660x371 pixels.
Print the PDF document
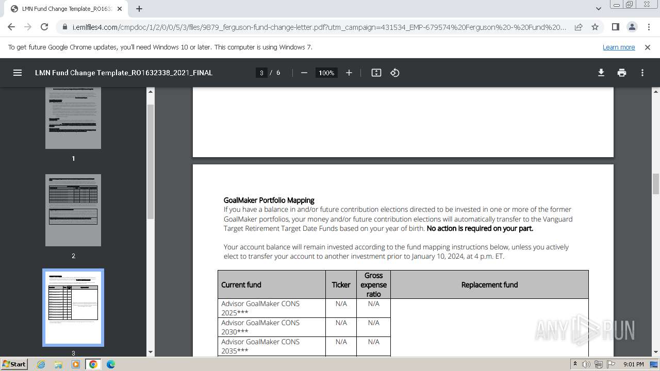(622, 73)
